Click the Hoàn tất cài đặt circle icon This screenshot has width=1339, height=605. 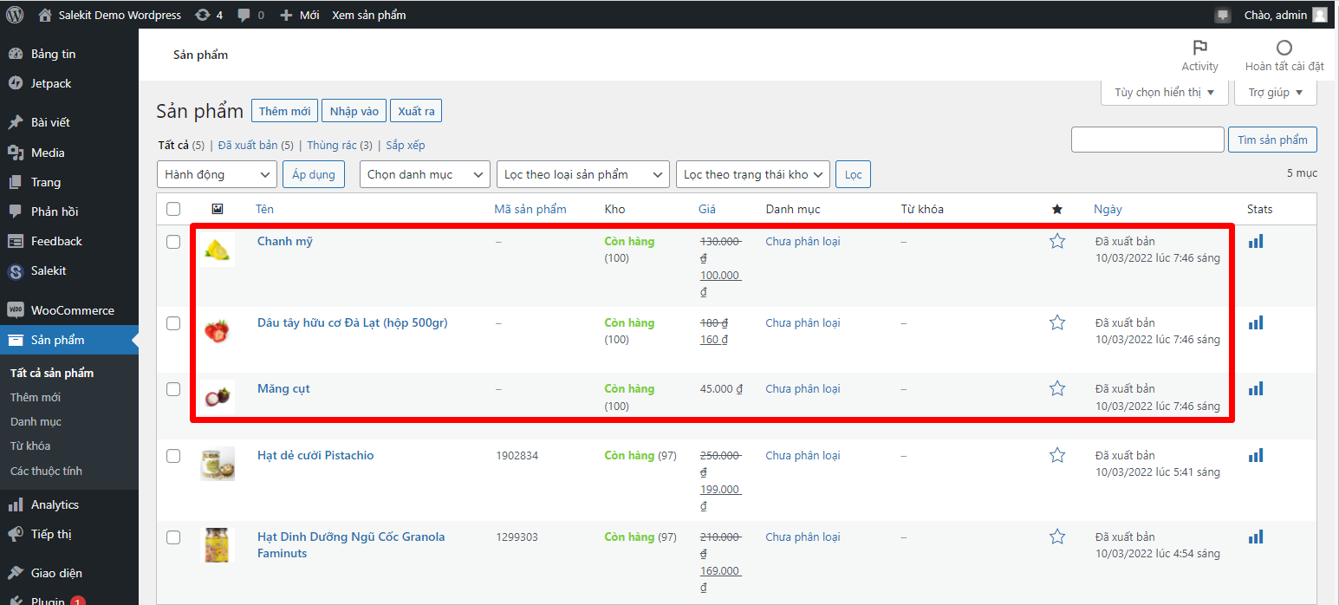pos(1284,48)
